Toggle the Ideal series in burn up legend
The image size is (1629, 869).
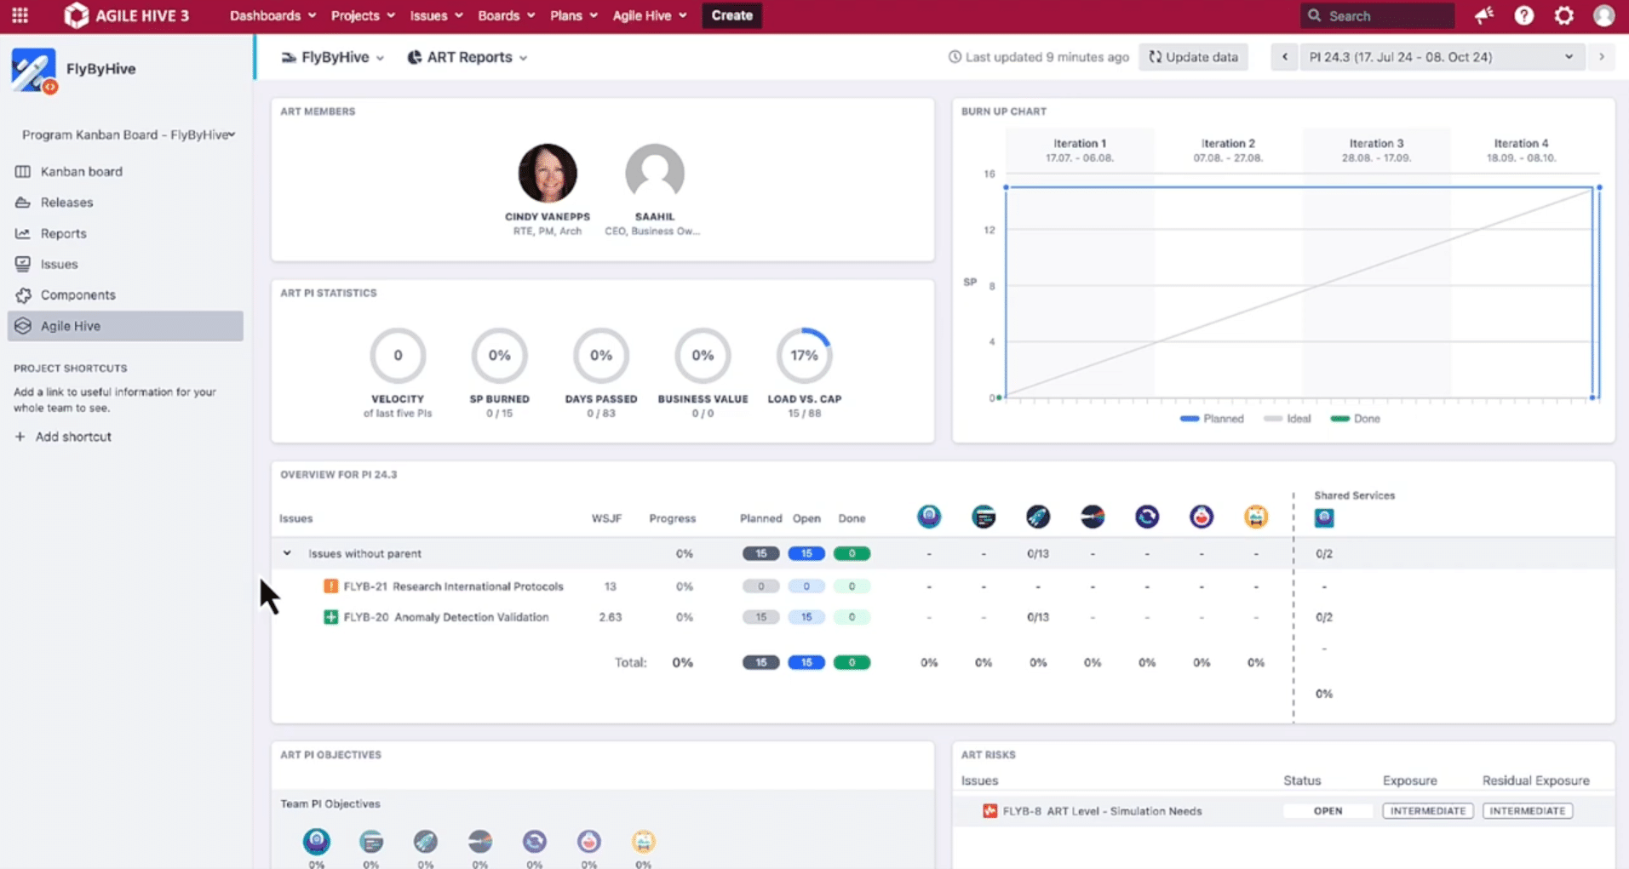pyautogui.click(x=1288, y=419)
